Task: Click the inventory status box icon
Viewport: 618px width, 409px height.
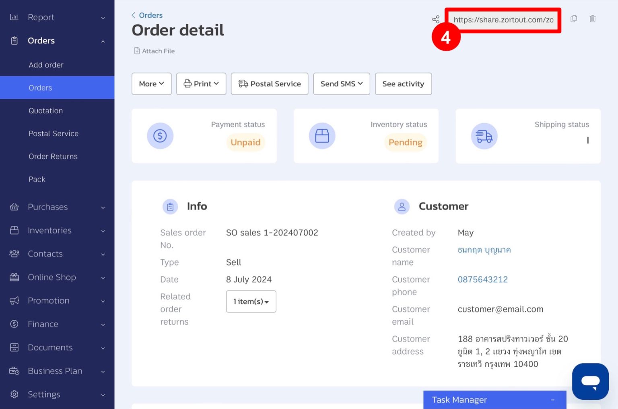Action: (x=322, y=136)
